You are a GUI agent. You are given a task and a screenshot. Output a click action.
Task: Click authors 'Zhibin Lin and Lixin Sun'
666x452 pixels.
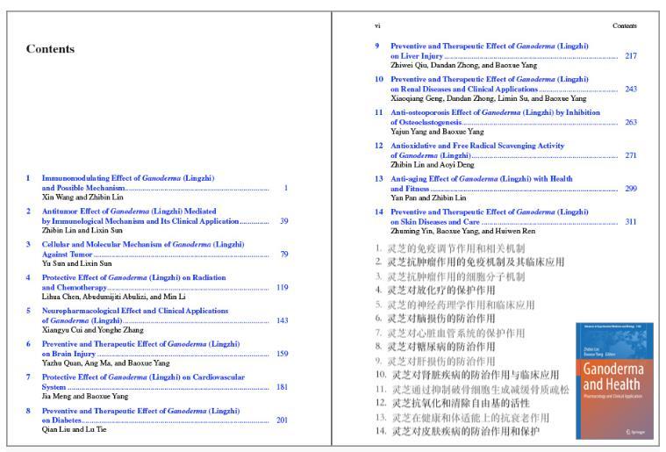tap(82, 230)
